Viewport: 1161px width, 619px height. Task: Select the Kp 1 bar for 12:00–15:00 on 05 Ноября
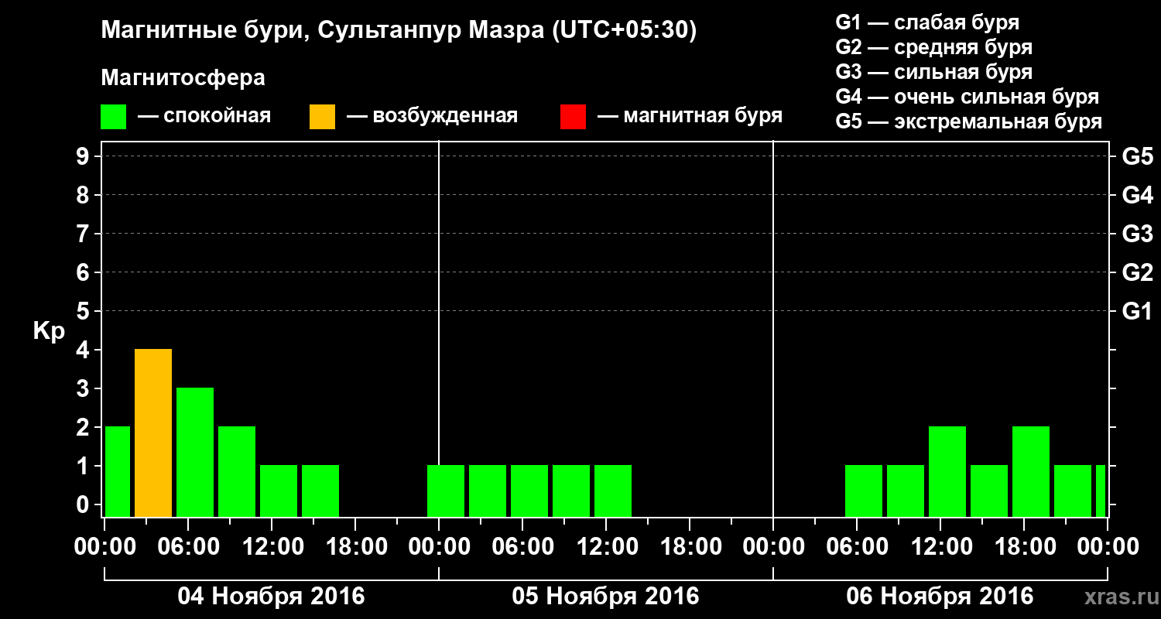click(x=613, y=491)
